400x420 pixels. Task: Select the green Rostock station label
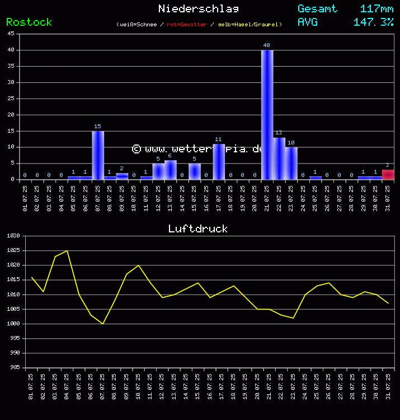(29, 22)
